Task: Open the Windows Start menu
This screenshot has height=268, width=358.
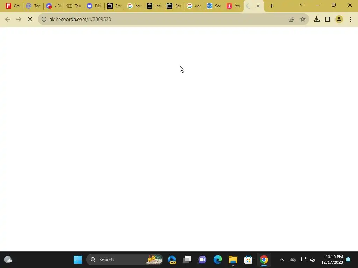Action: (78, 260)
